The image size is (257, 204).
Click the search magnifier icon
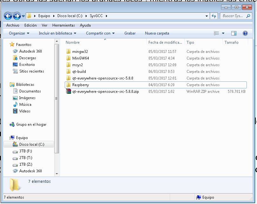(248, 16)
